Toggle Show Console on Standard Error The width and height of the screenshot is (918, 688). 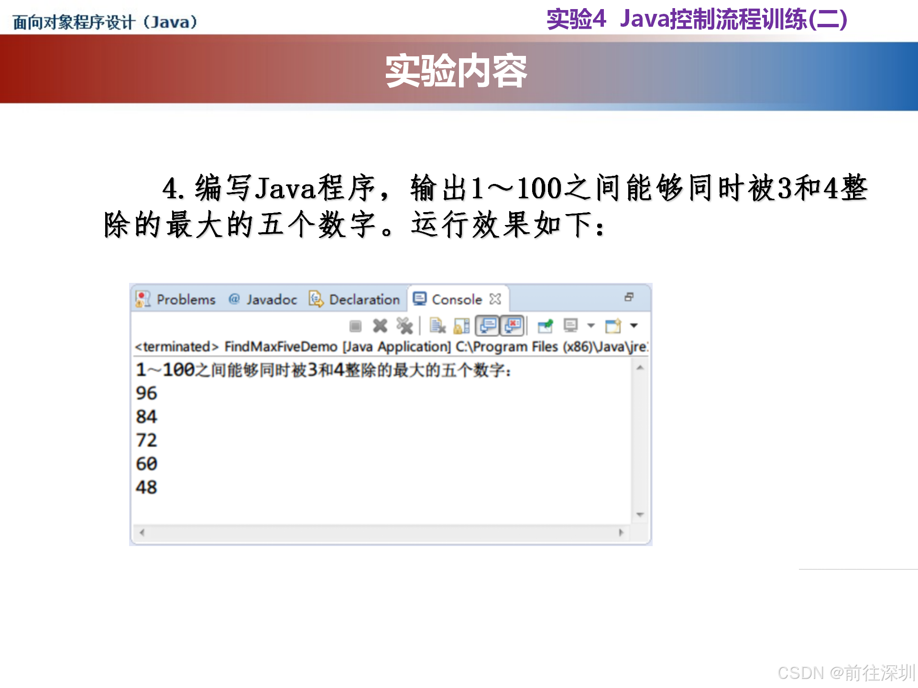click(513, 326)
